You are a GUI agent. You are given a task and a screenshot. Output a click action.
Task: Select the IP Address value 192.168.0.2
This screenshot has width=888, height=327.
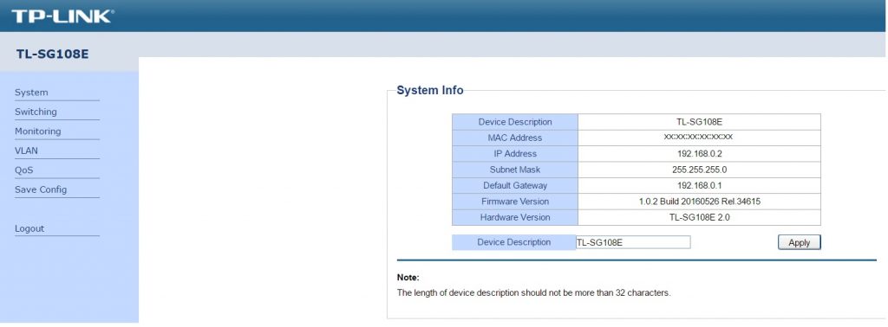pyautogui.click(x=699, y=154)
